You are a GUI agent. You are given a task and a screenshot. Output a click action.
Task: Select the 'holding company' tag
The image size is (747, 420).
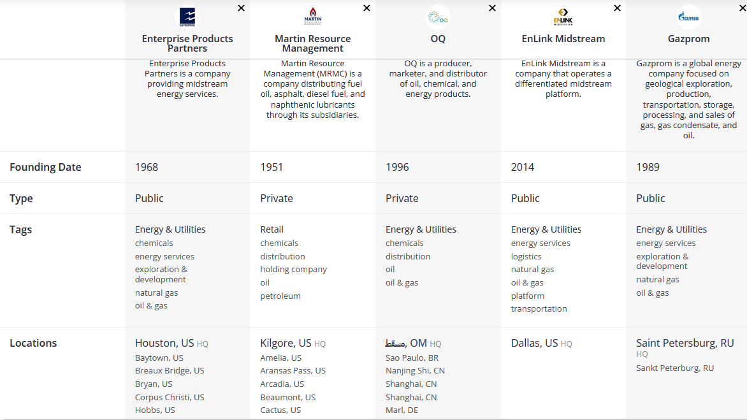293,270
